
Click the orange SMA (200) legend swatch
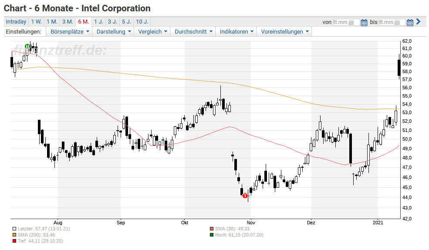tap(14, 235)
